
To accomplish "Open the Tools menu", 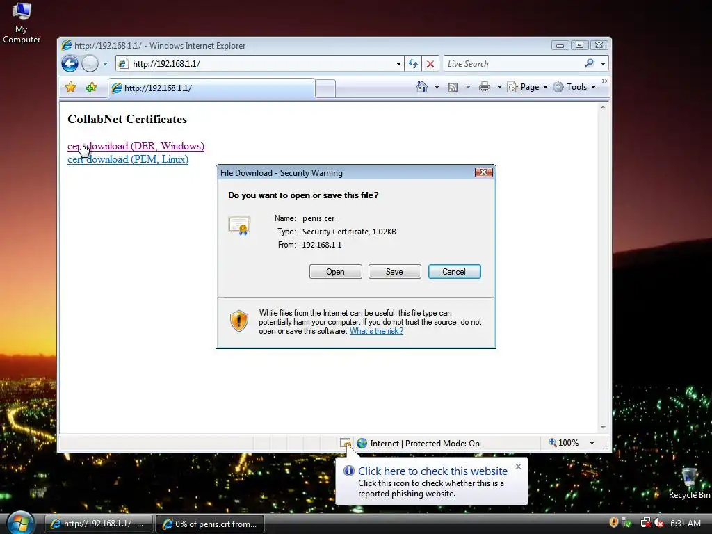I will pos(574,87).
